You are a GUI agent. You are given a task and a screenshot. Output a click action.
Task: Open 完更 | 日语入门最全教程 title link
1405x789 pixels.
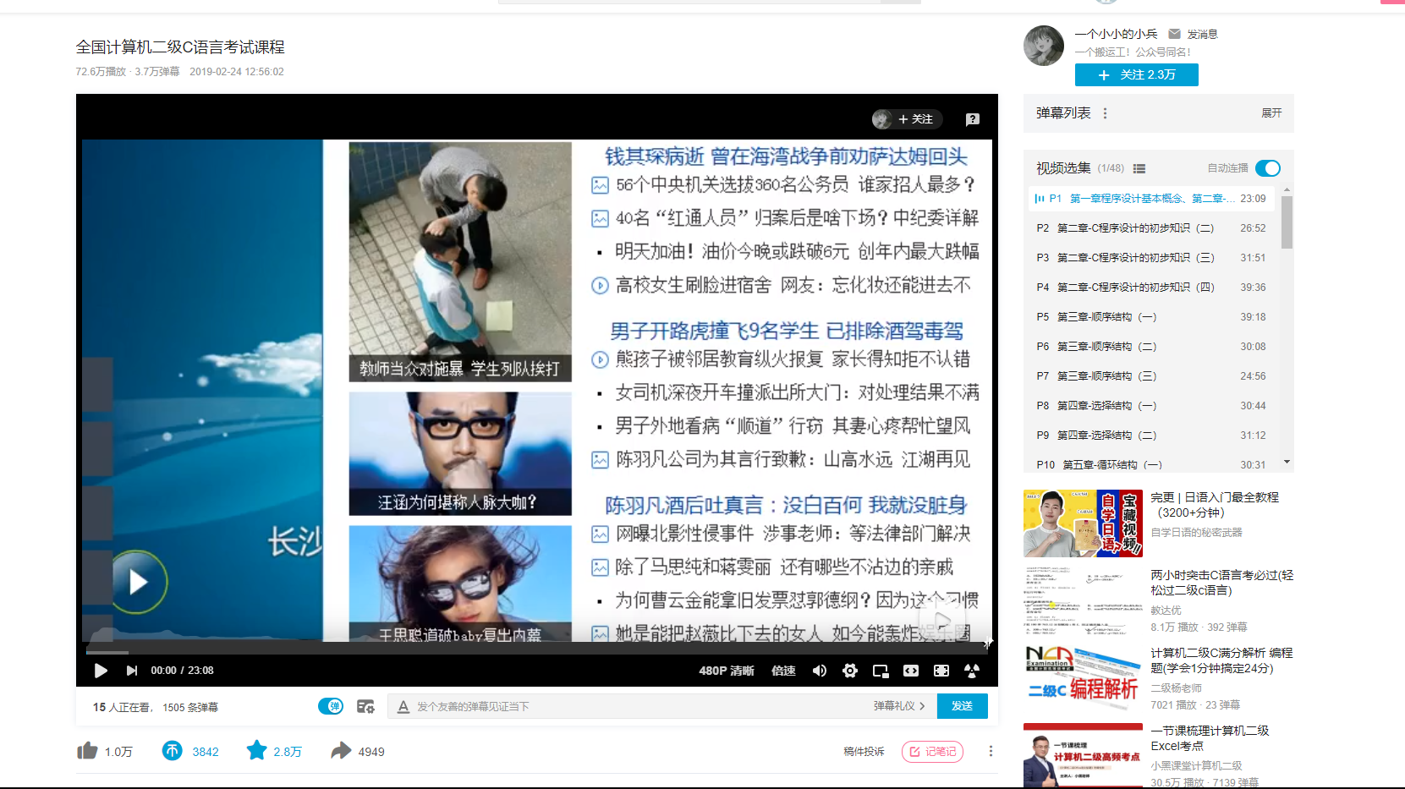coord(1215,505)
